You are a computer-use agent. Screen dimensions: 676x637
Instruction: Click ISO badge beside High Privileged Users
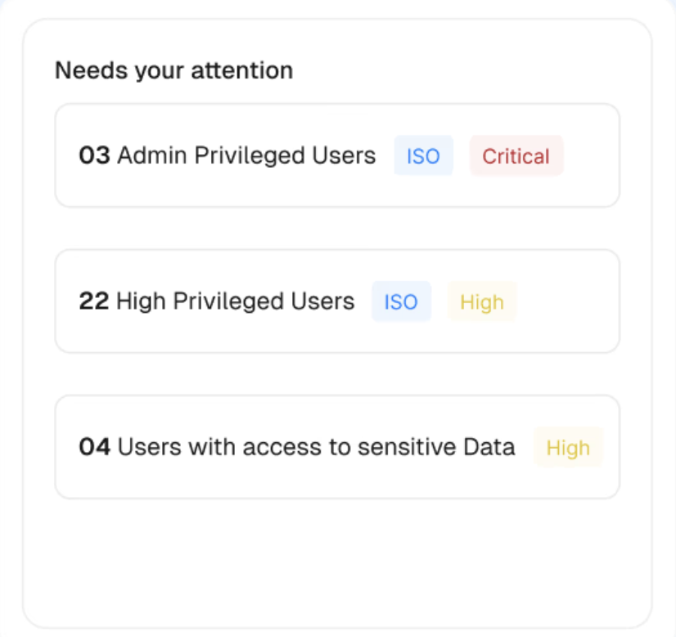pyautogui.click(x=401, y=302)
